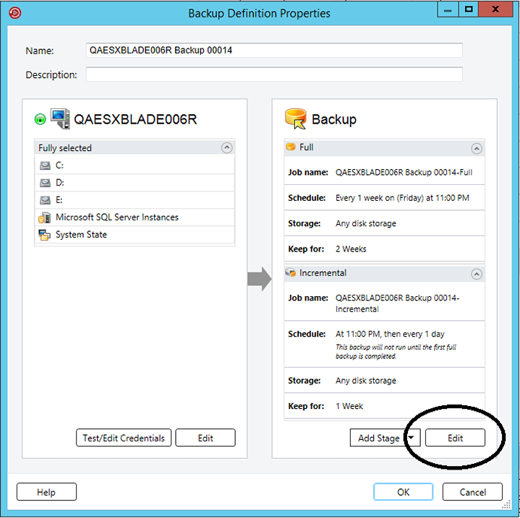Collapse the Fully selected section
The width and height of the screenshot is (520, 518).
tap(227, 147)
